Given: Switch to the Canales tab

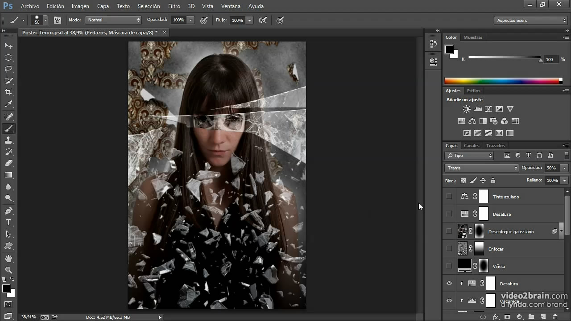Looking at the screenshot, I should [472, 146].
